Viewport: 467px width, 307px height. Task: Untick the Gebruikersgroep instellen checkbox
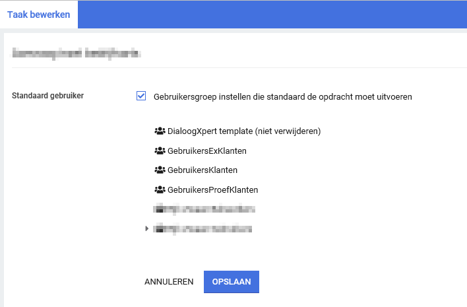pos(141,96)
